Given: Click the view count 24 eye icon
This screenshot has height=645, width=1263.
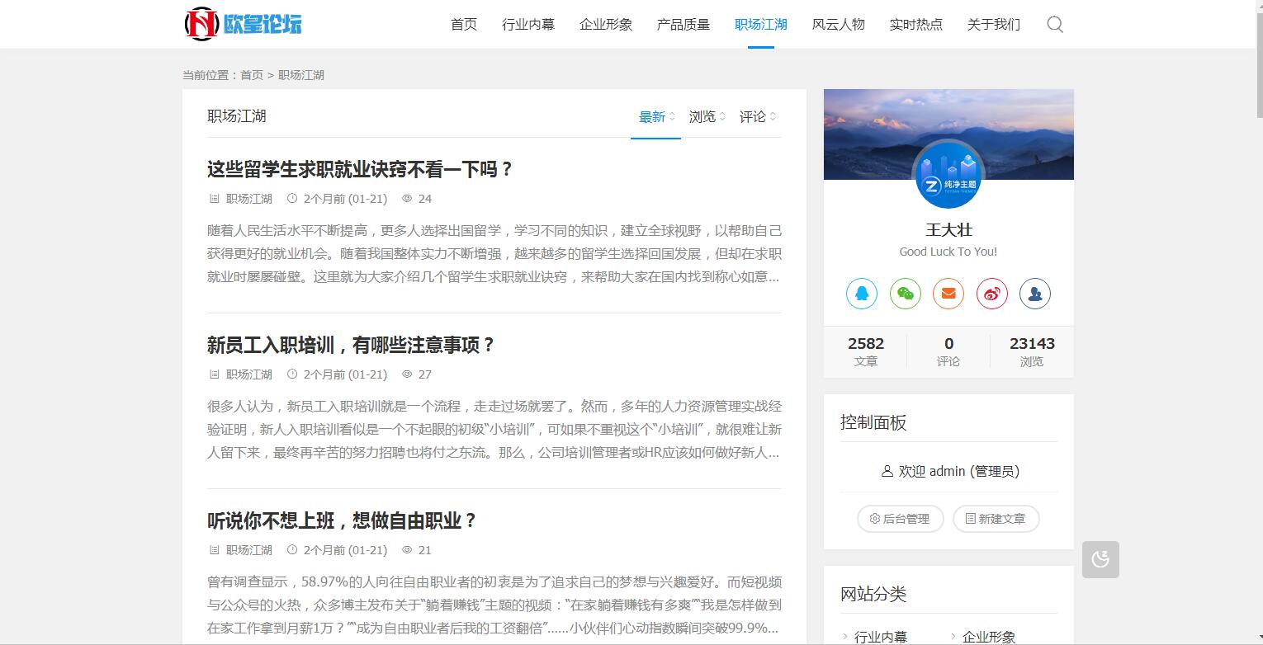Looking at the screenshot, I should (x=407, y=199).
